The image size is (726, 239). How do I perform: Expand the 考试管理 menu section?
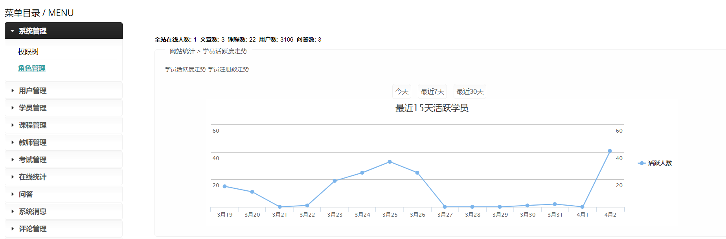point(64,160)
